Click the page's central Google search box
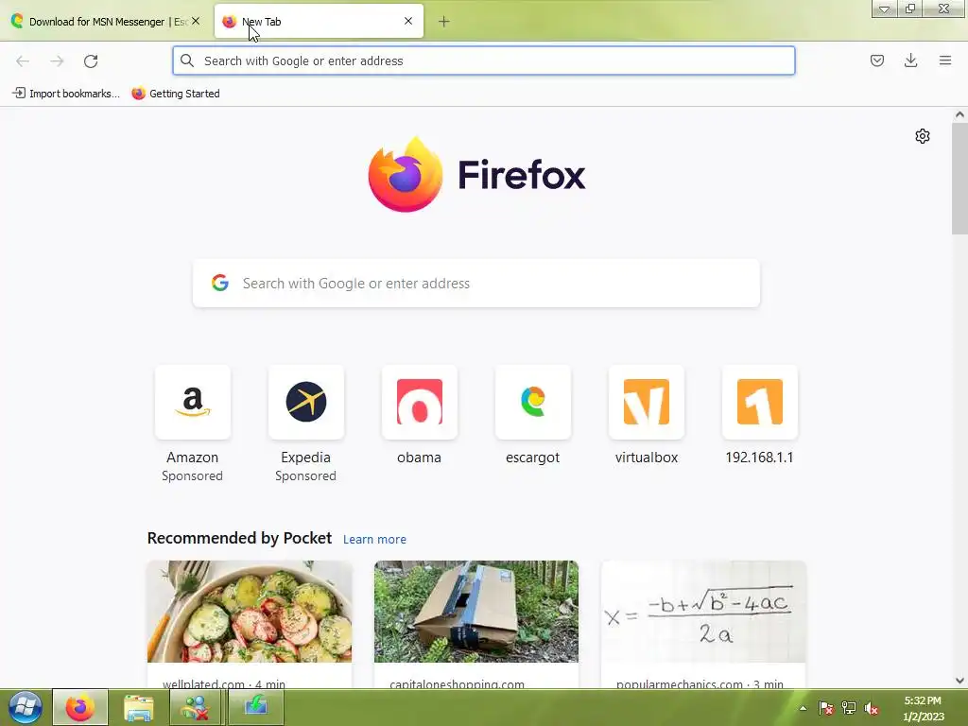The image size is (968, 726). pyautogui.click(x=476, y=284)
